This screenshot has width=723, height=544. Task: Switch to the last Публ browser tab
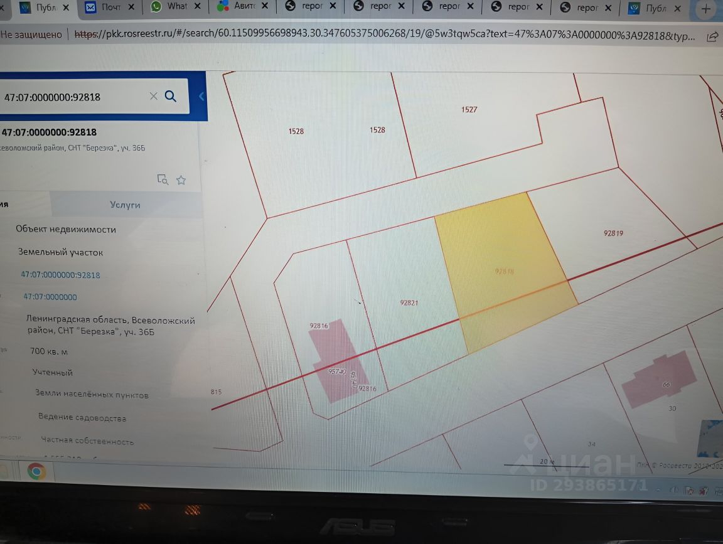pyautogui.click(x=655, y=8)
